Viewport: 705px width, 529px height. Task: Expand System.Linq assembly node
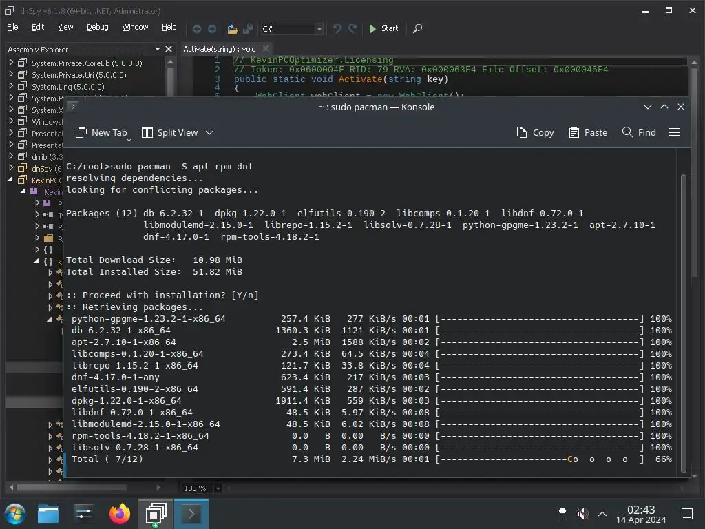click(11, 86)
